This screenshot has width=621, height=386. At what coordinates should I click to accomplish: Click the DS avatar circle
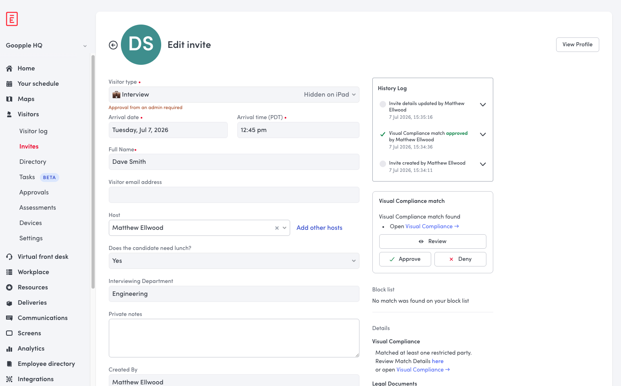141,45
